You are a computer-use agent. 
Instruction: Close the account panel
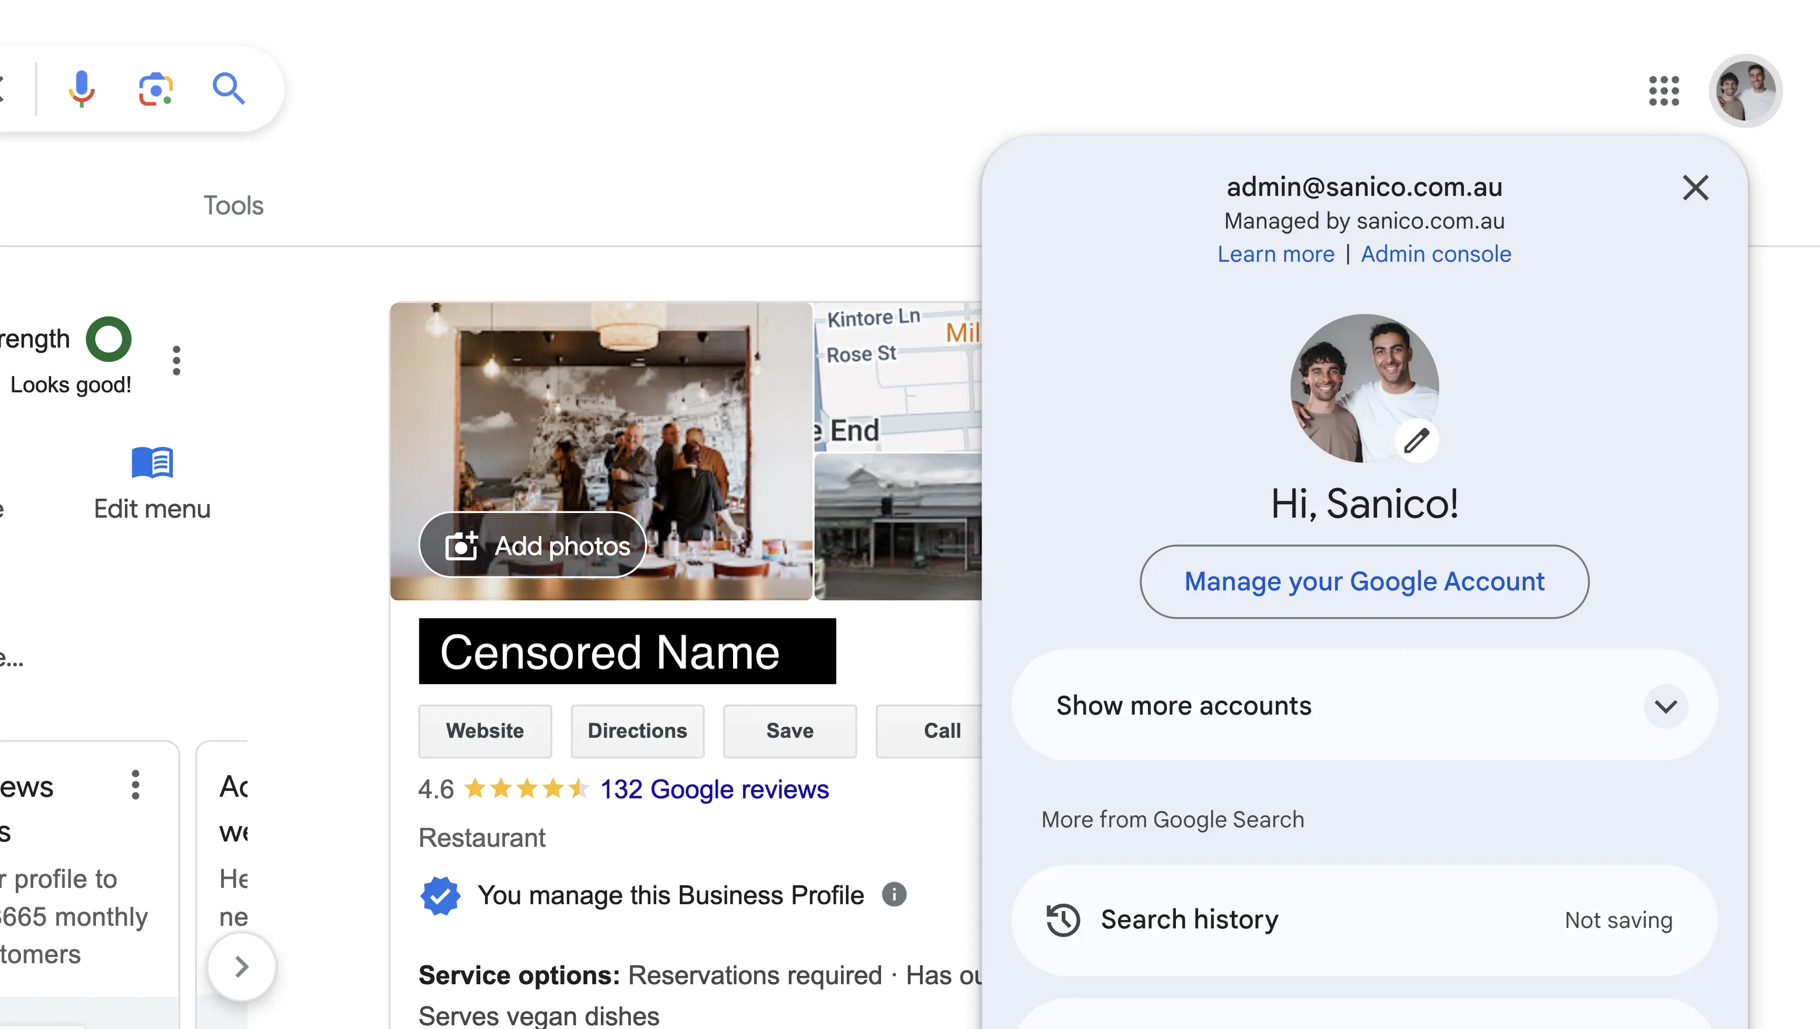(1695, 188)
